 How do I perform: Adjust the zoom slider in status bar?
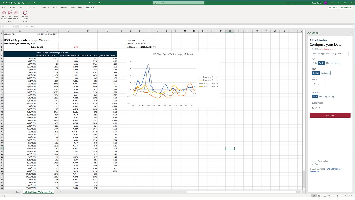point(337,196)
